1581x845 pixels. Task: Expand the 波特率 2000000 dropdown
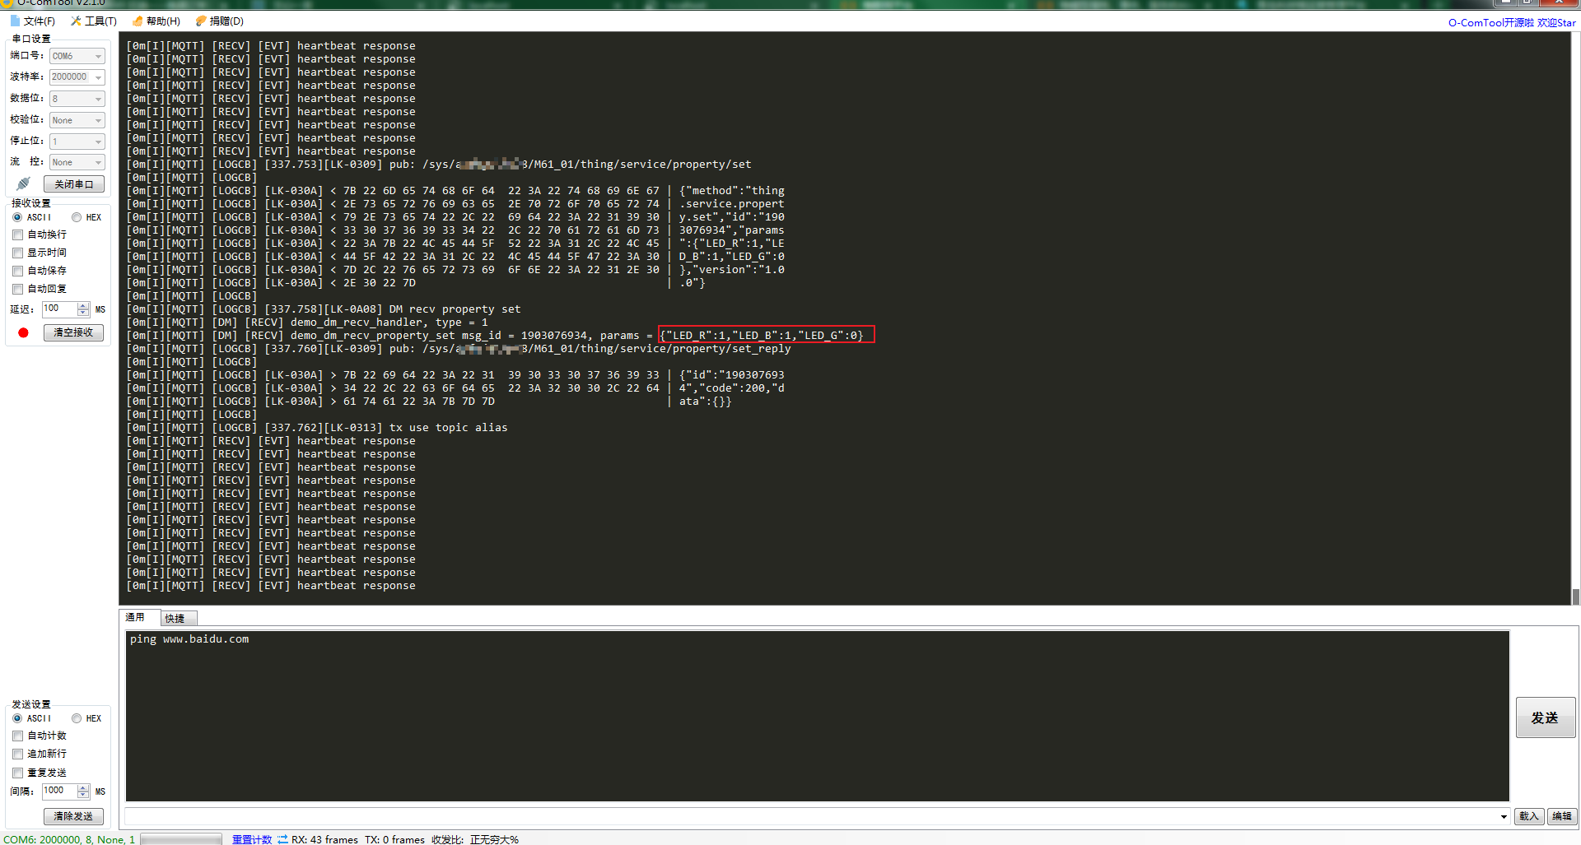click(98, 77)
